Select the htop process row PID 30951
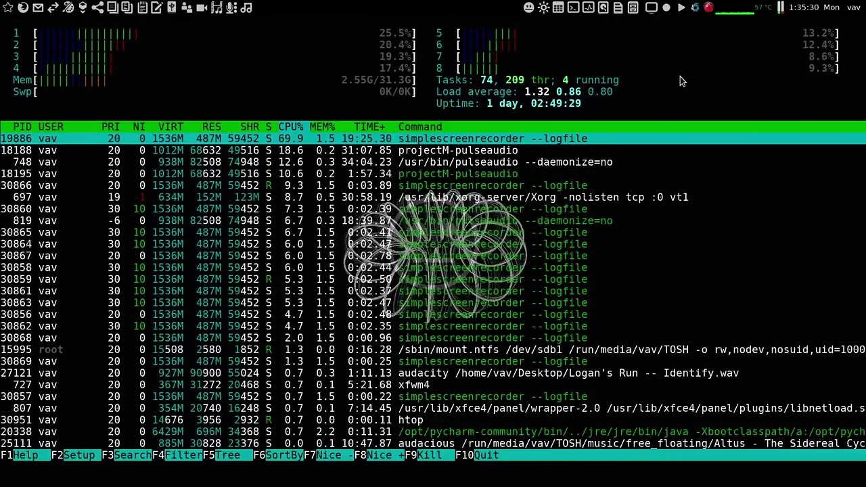This screenshot has width=866, height=487. (x=433, y=420)
